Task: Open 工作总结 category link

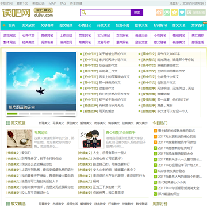Action: click(66, 36)
